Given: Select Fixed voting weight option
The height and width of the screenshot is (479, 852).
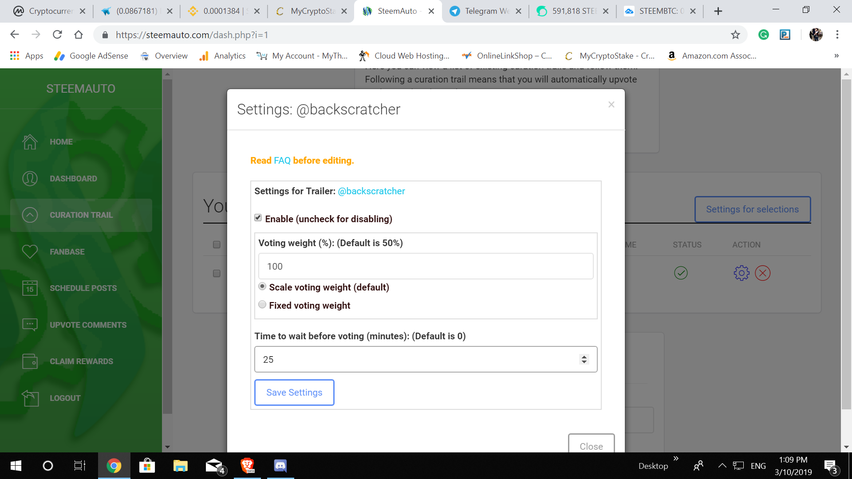Looking at the screenshot, I should point(262,304).
